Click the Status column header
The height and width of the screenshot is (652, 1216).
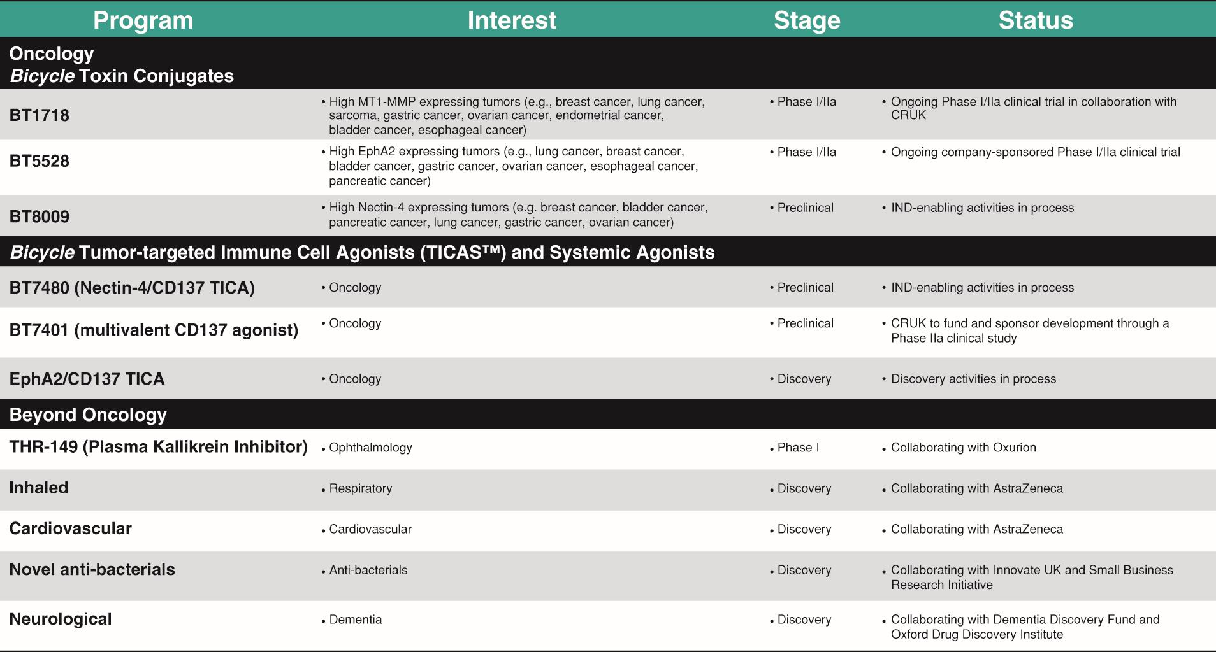(x=1035, y=20)
